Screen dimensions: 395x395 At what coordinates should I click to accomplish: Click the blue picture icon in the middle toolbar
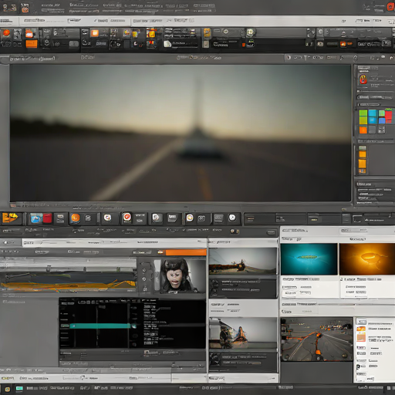pos(35,218)
